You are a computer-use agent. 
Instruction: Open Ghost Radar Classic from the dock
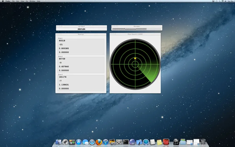[166, 142]
